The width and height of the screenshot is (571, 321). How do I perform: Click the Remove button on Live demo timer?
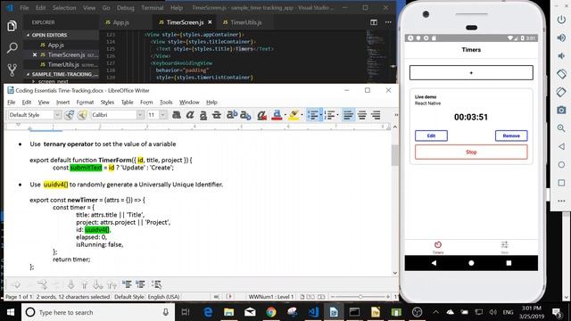point(511,136)
